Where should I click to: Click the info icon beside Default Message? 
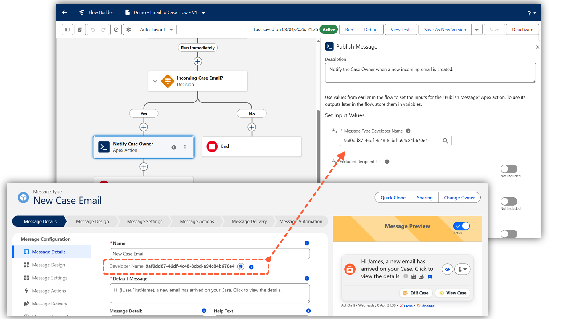(x=307, y=278)
